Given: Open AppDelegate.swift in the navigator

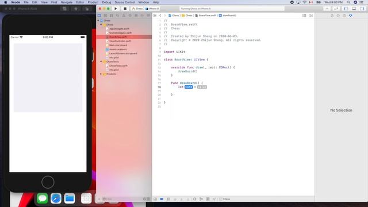Looking at the screenshot, I should point(119,29).
